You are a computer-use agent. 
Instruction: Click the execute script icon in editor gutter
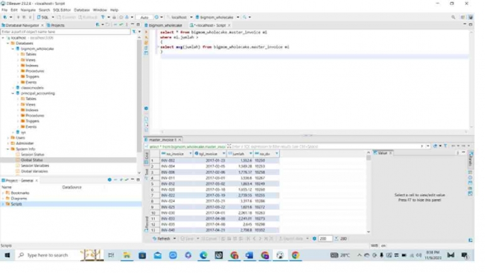point(146,42)
